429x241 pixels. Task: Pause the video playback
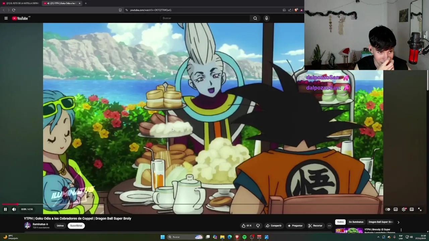pos(5,209)
